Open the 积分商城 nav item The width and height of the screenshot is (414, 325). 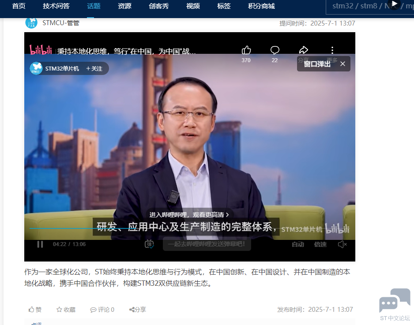click(x=261, y=6)
